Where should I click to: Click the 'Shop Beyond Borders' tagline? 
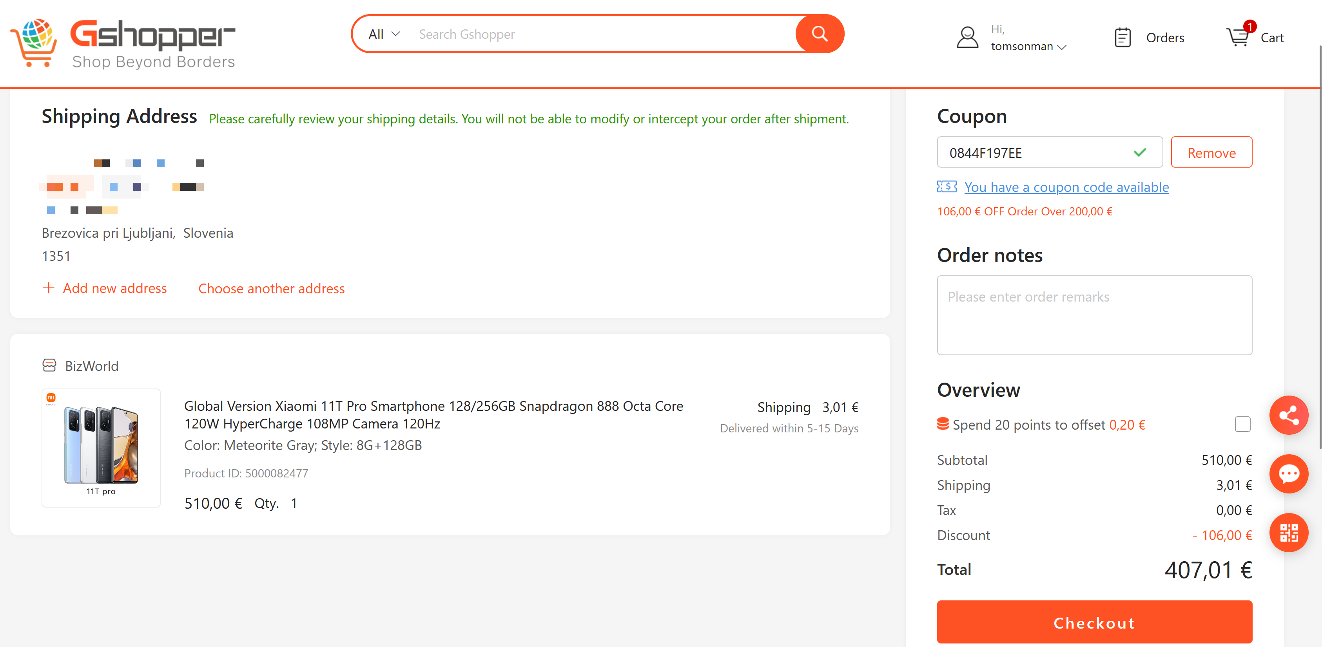pyautogui.click(x=154, y=62)
